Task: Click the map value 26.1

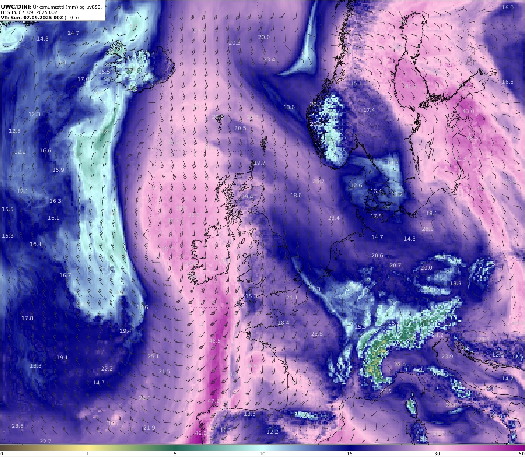Action: point(428,229)
